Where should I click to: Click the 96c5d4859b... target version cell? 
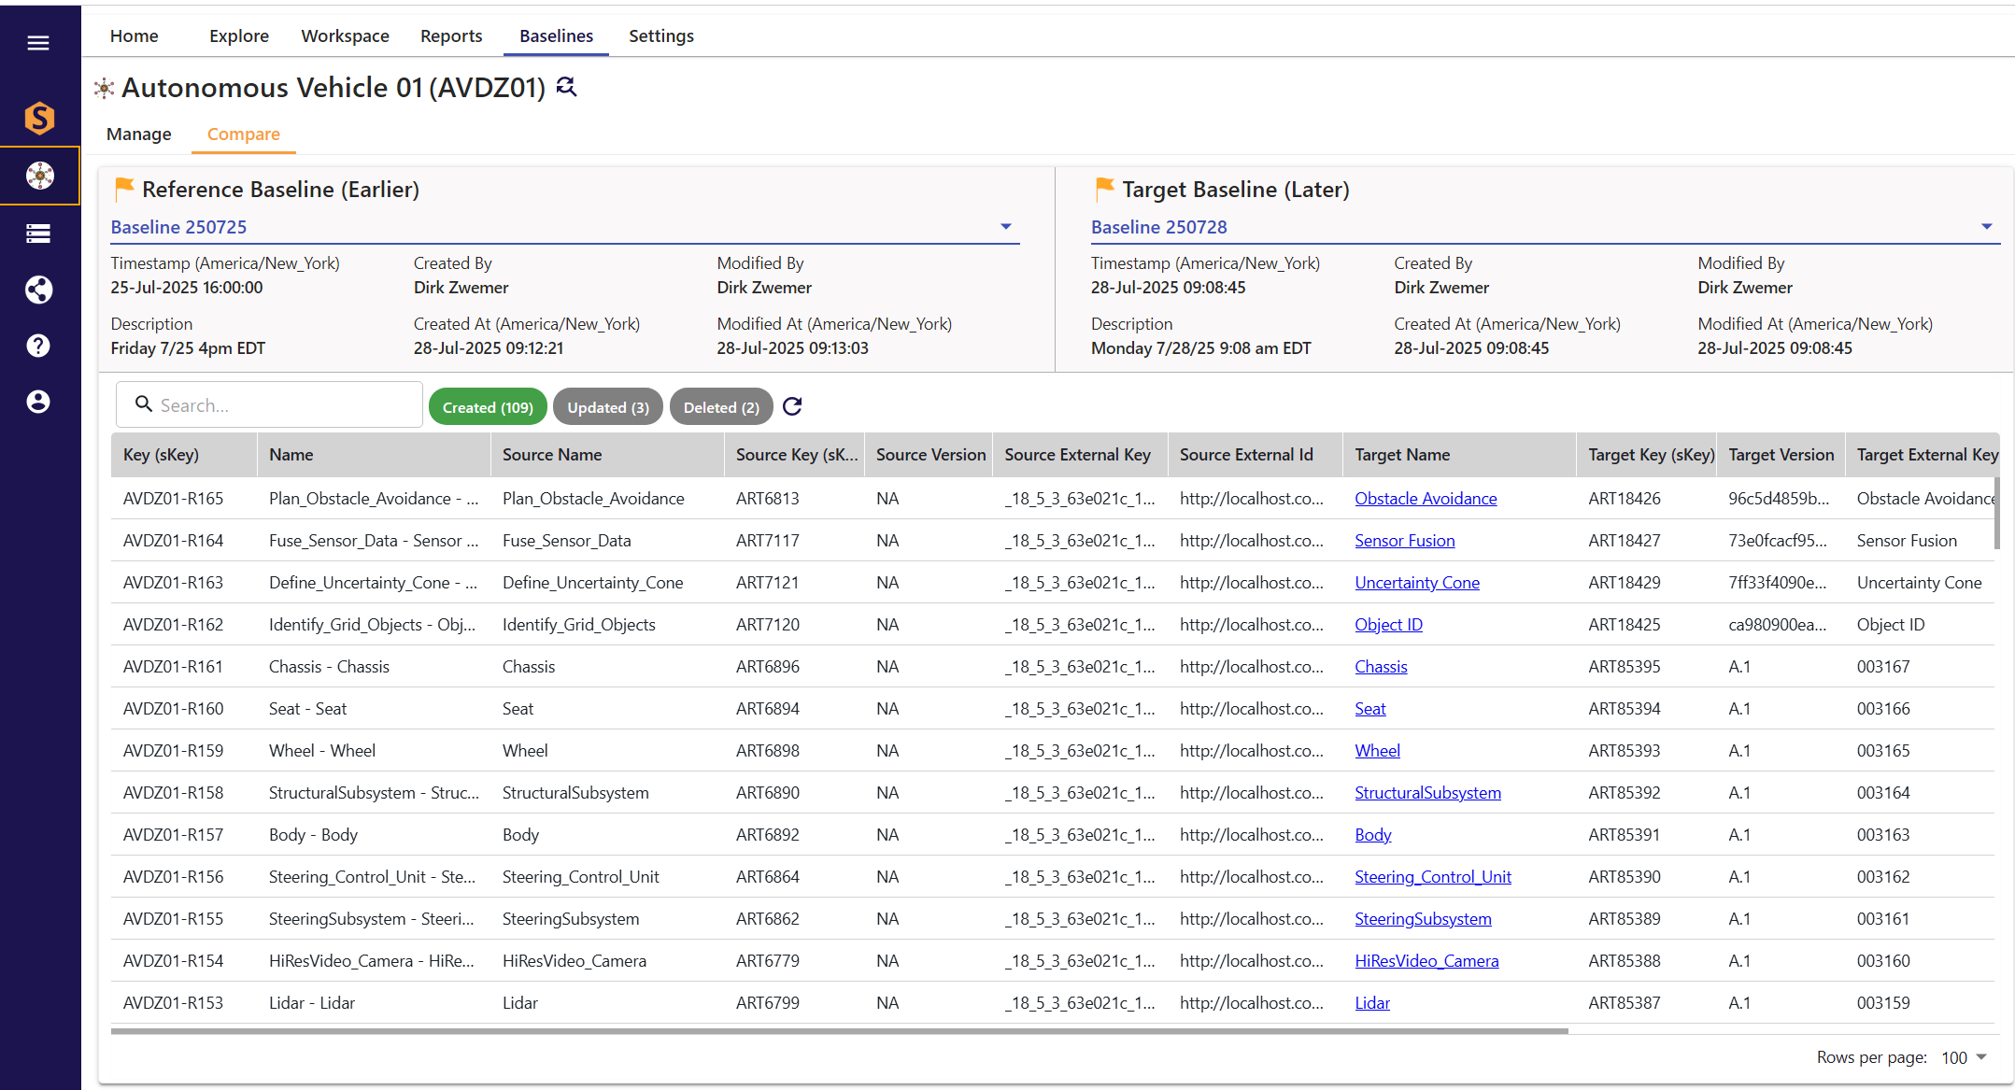click(x=1779, y=499)
